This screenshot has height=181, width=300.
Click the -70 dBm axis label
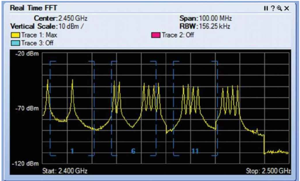click(27, 108)
